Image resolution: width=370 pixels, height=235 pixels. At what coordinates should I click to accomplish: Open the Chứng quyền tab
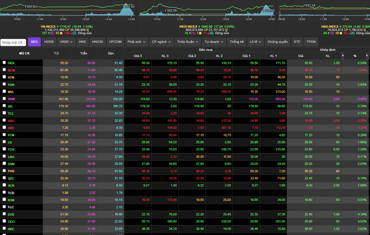click(x=277, y=42)
